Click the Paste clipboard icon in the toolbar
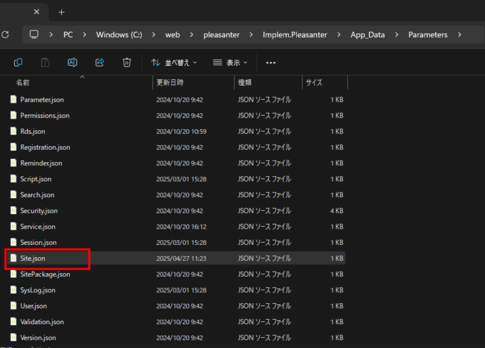This screenshot has width=485, height=348. [x=45, y=62]
